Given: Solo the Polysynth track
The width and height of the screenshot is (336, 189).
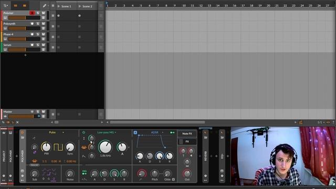Looking at the screenshot, I should 38,24.
